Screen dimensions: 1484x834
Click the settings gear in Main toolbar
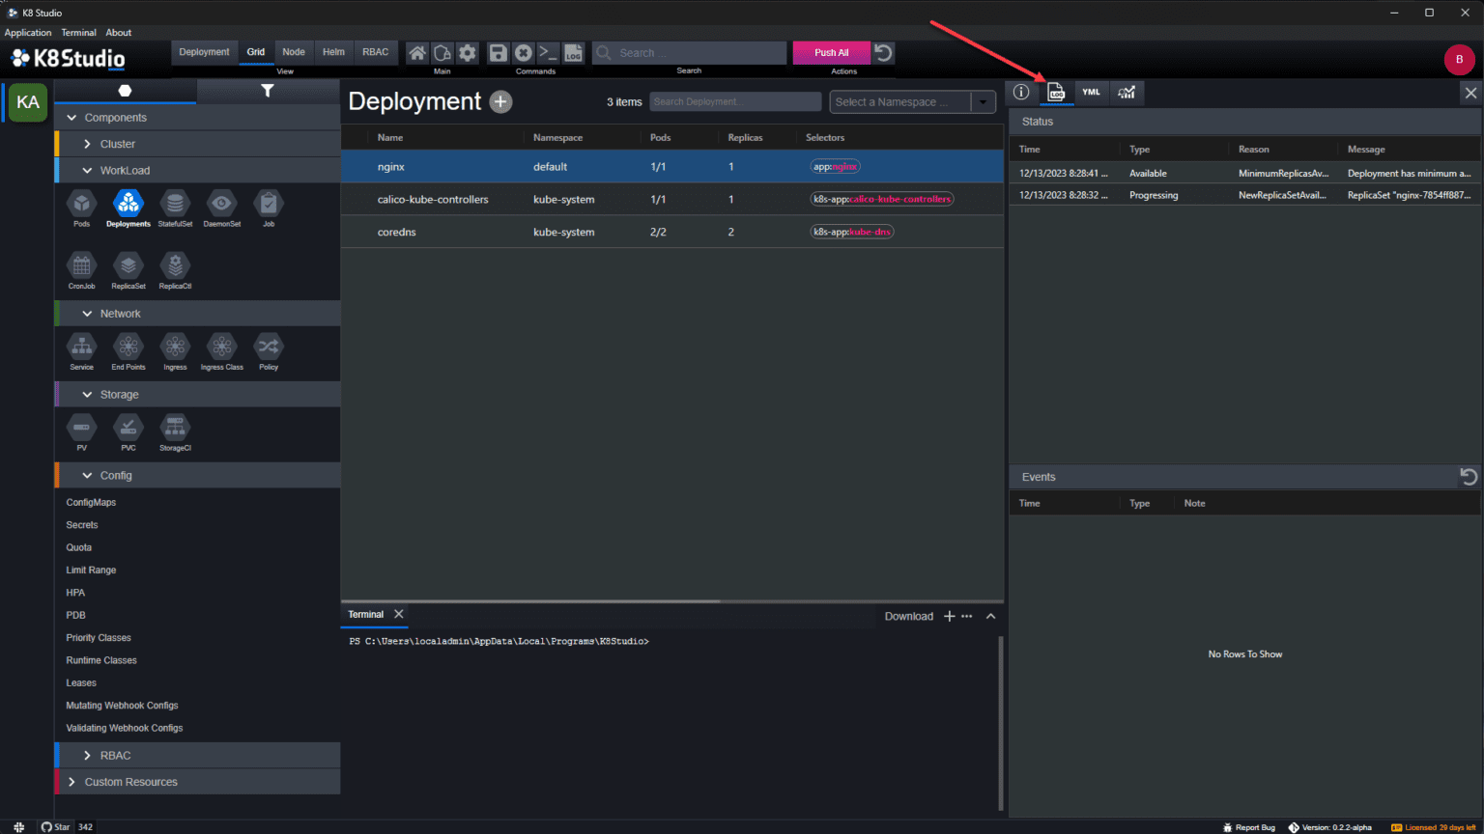468,52
